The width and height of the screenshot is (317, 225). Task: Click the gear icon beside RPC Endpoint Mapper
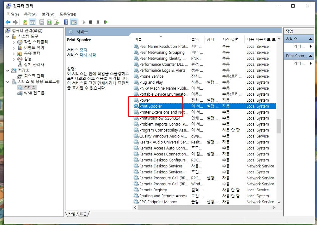coord(136,202)
